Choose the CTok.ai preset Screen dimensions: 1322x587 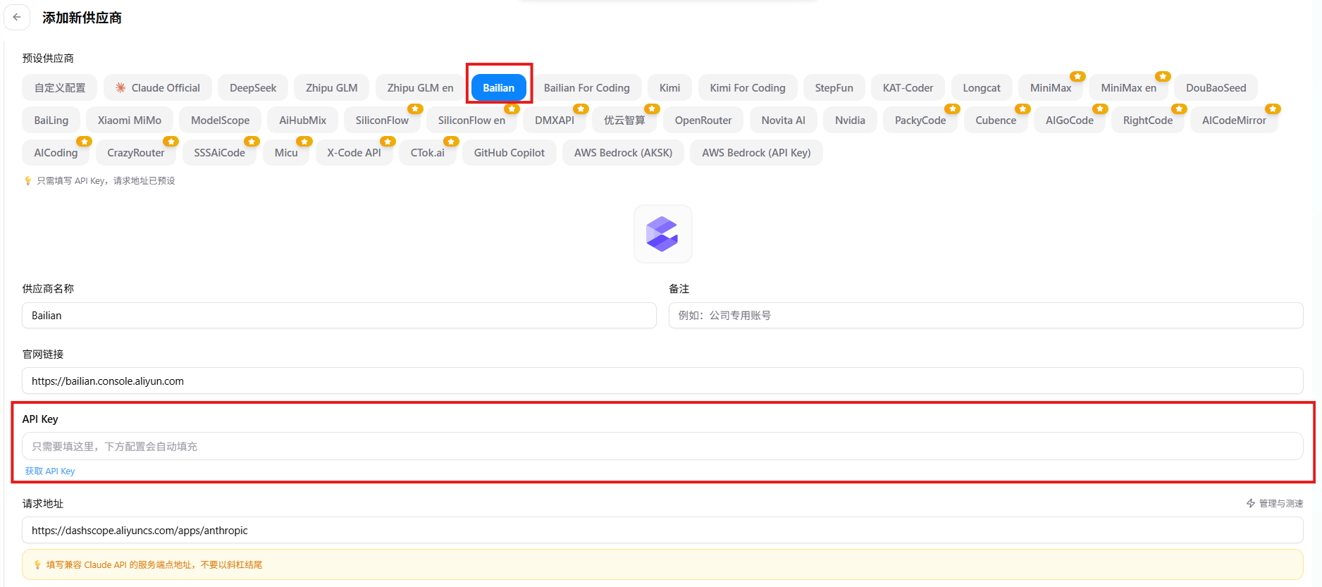(428, 153)
